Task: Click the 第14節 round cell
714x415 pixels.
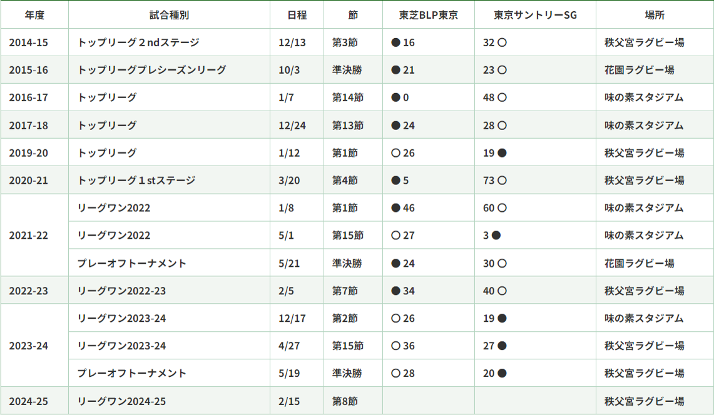Action: coord(347,97)
